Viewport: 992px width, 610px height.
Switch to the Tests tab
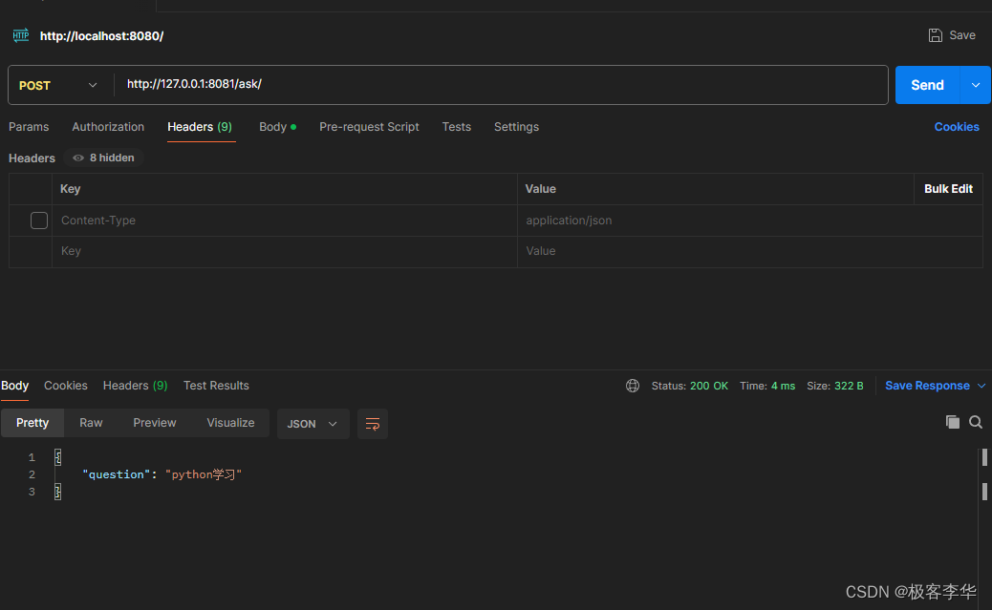pos(456,126)
